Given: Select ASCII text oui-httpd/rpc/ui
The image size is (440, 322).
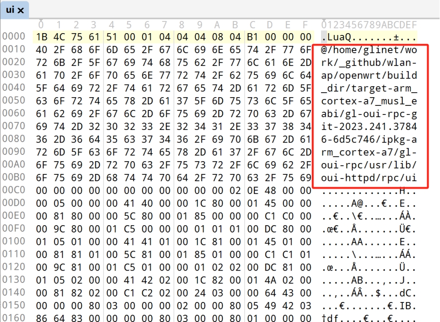Looking at the screenshot, I should [x=369, y=178].
